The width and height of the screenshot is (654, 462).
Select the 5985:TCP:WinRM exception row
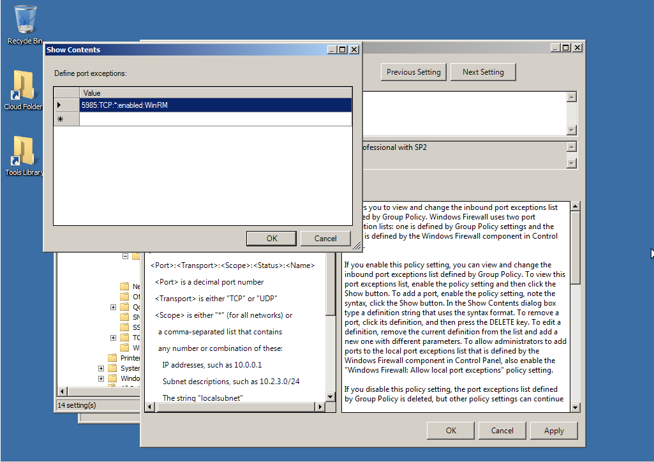(191, 104)
